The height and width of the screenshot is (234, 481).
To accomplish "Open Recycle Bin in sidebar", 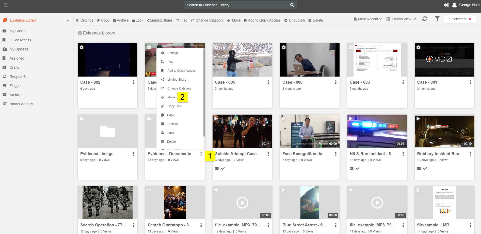I will click(x=19, y=77).
